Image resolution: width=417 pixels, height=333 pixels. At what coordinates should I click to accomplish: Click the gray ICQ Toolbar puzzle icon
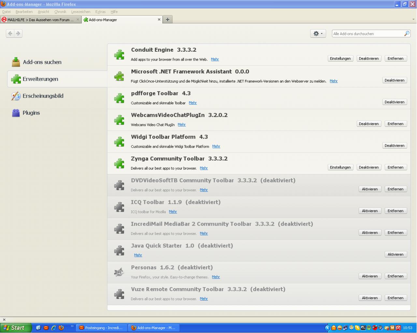[119, 207]
